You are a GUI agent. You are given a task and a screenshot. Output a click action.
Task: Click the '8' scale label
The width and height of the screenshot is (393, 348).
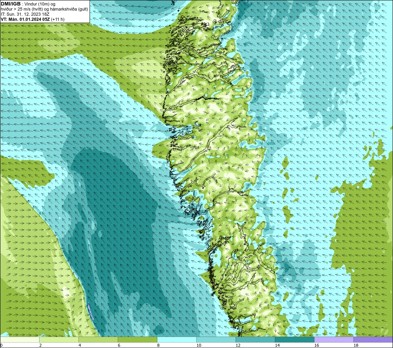(158, 346)
